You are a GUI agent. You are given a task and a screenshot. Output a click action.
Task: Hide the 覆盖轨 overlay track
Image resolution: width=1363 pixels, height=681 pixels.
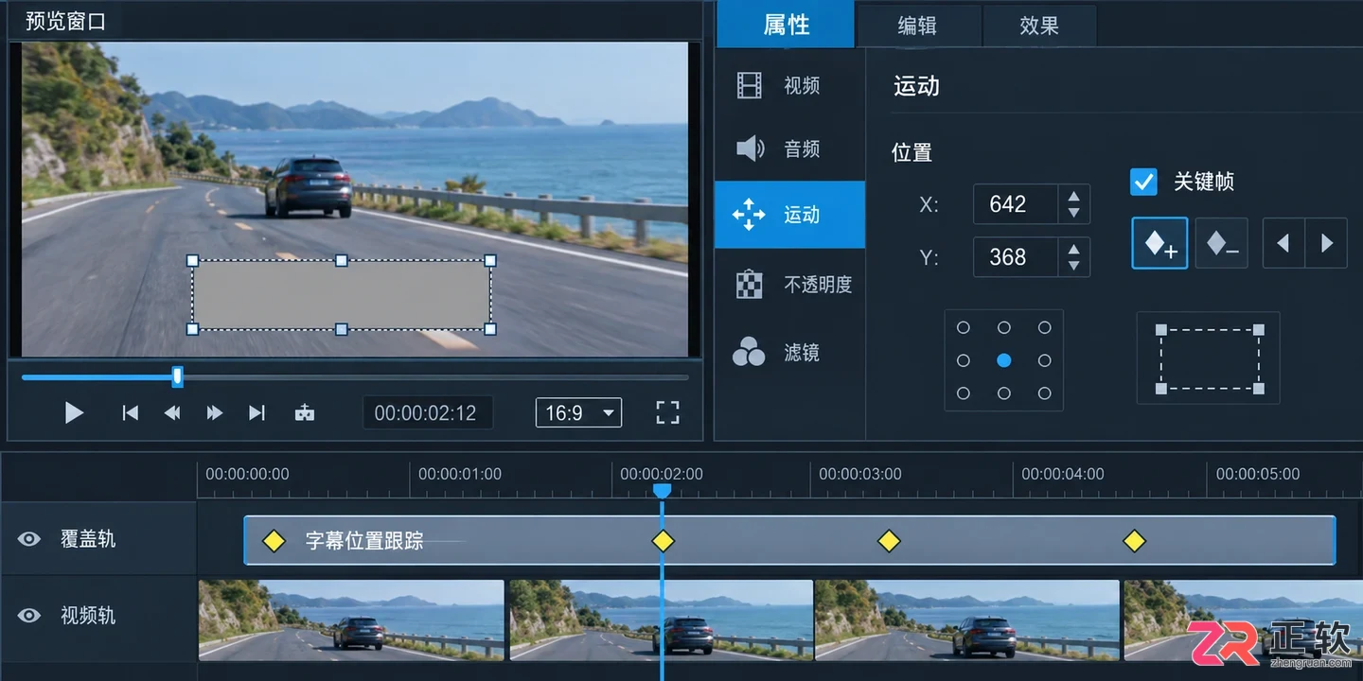[29, 539]
